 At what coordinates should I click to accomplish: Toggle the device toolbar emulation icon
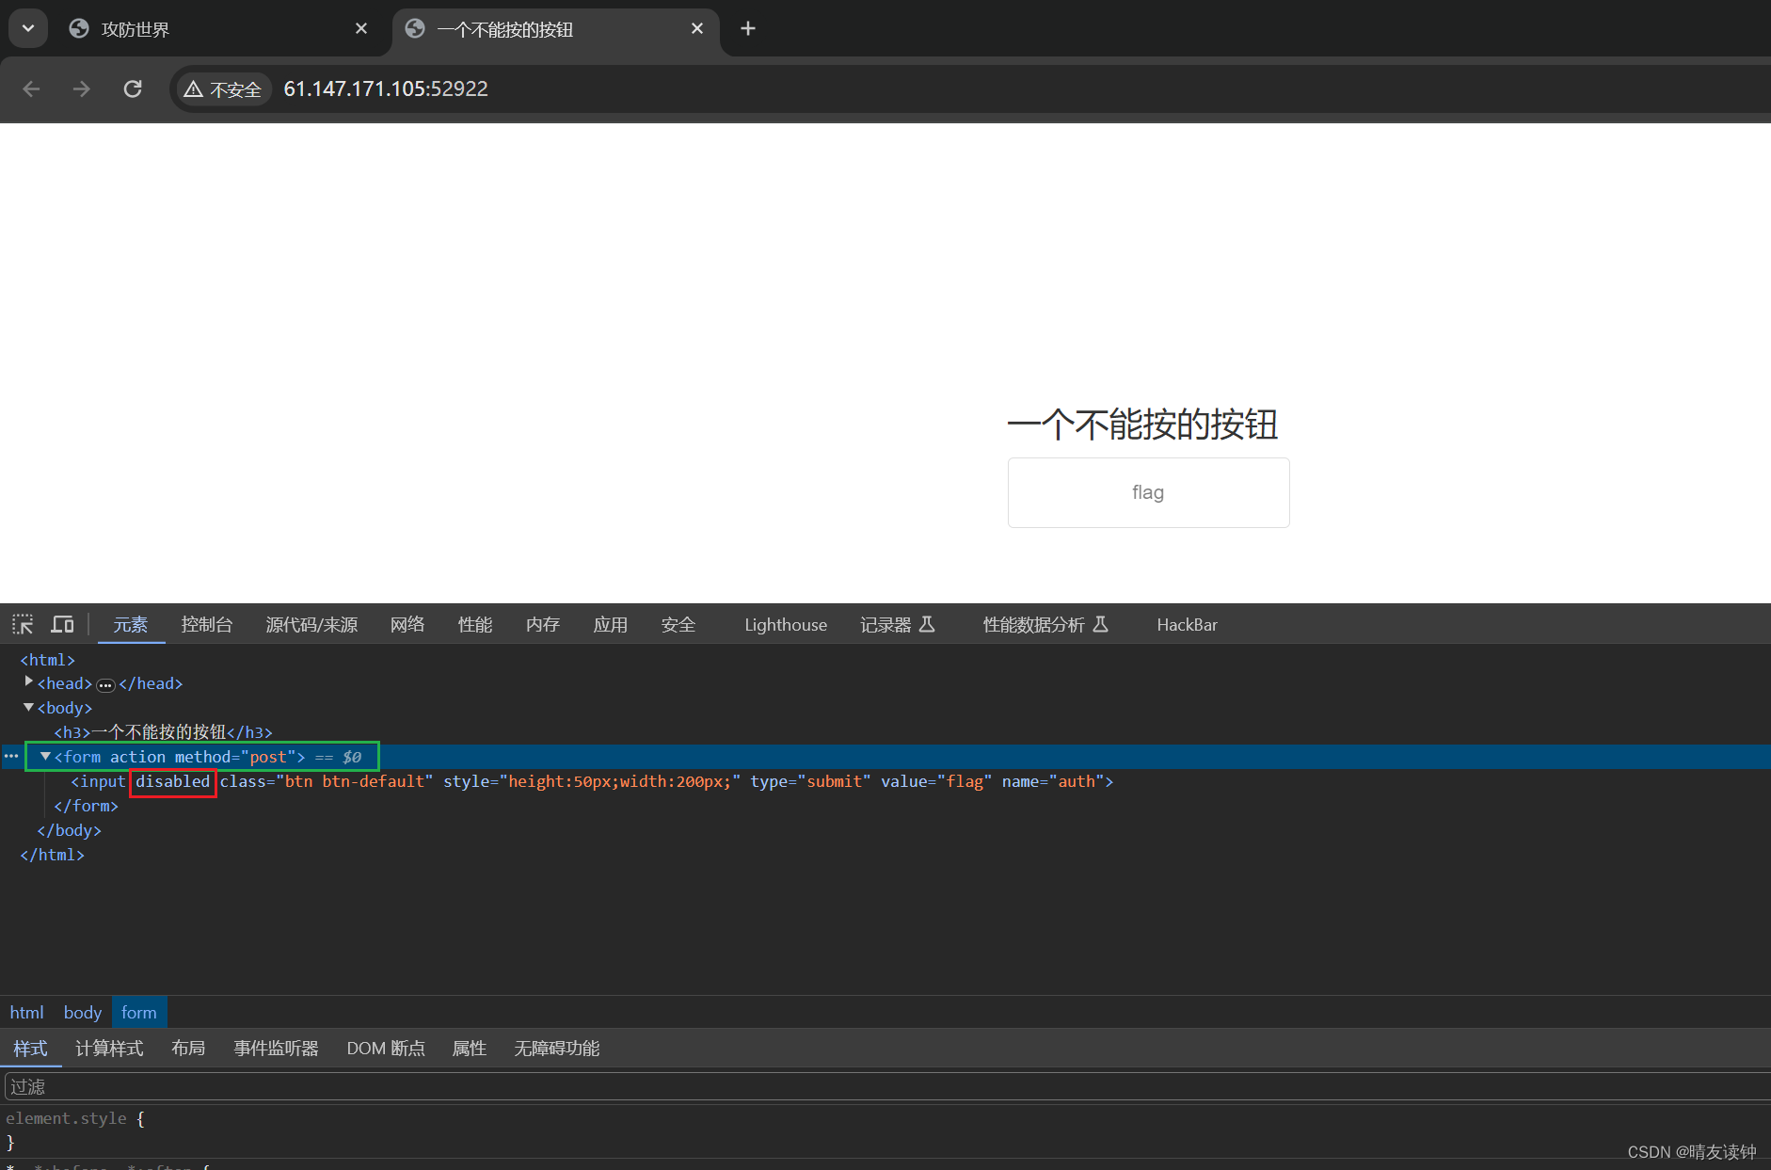pyautogui.click(x=62, y=623)
